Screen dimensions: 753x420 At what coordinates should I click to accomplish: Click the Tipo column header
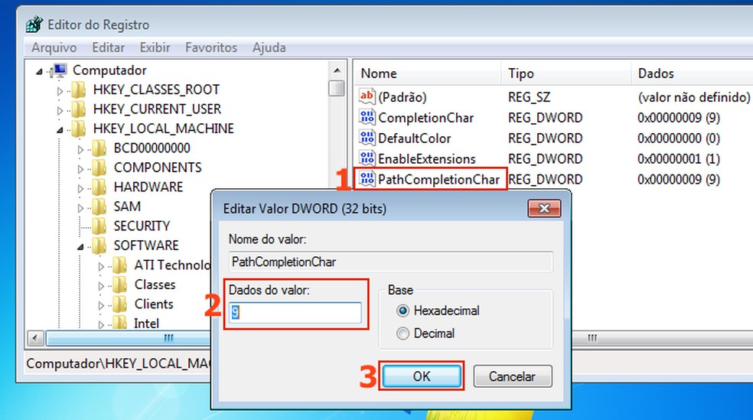(x=566, y=73)
